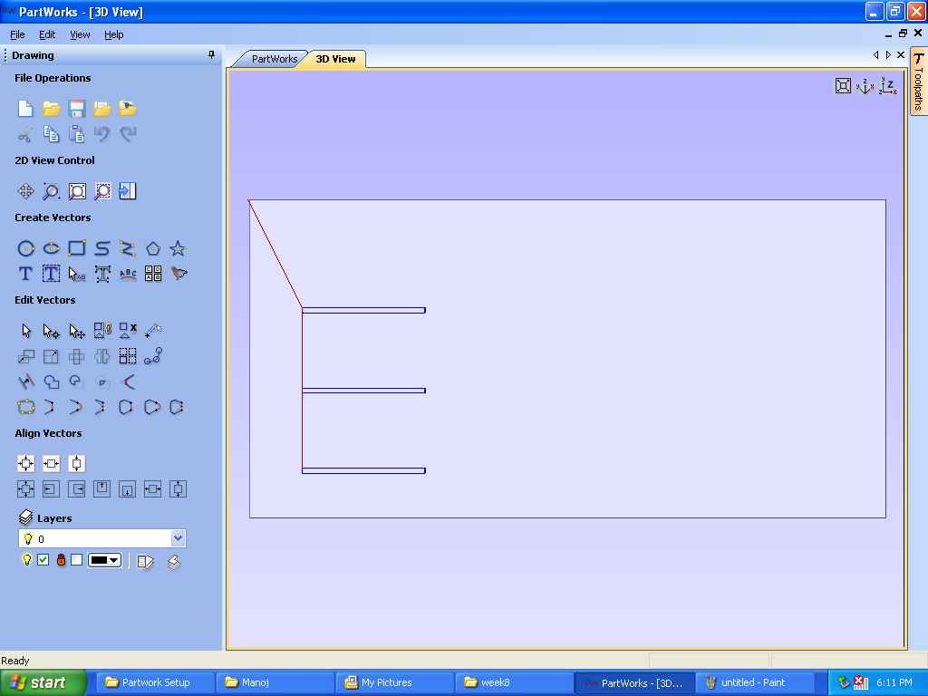Open the weld vectors tool
Image resolution: width=928 pixels, height=696 pixels.
pos(51,382)
